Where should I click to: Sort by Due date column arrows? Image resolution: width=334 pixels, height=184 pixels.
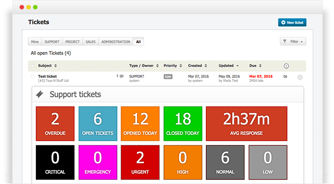(260, 66)
